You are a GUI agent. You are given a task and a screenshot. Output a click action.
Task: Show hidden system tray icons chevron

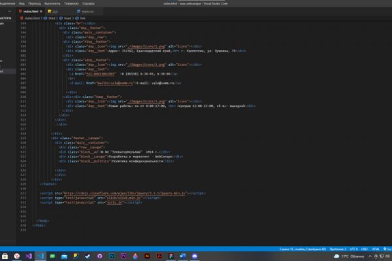click(370, 256)
